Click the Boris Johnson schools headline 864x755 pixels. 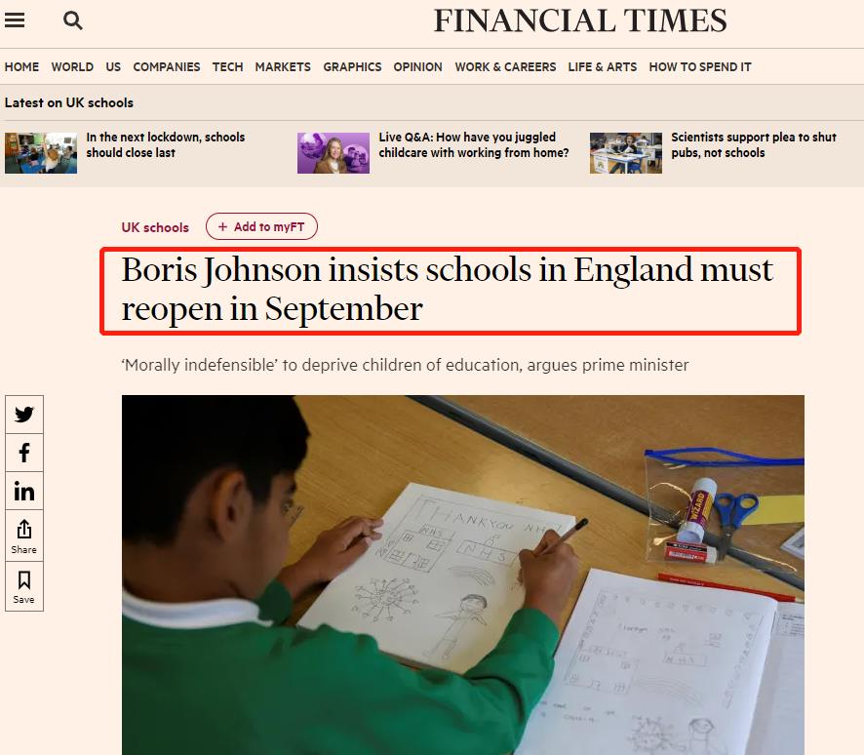[447, 290]
